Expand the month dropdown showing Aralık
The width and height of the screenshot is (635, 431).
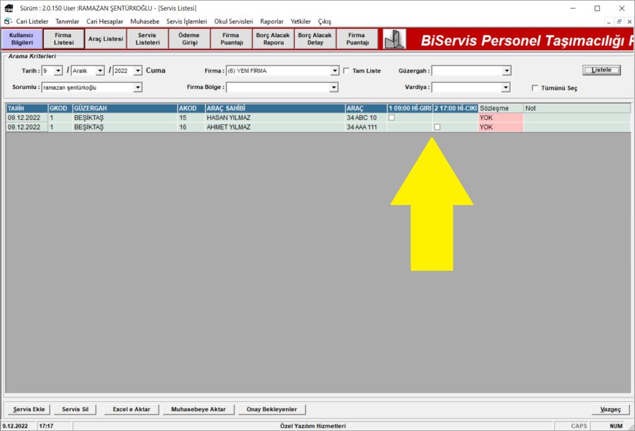click(100, 71)
